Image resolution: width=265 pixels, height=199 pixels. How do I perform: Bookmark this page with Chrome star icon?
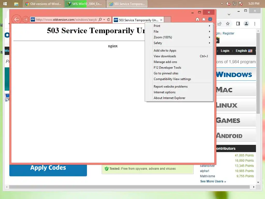pyautogui.click(x=228, y=24)
